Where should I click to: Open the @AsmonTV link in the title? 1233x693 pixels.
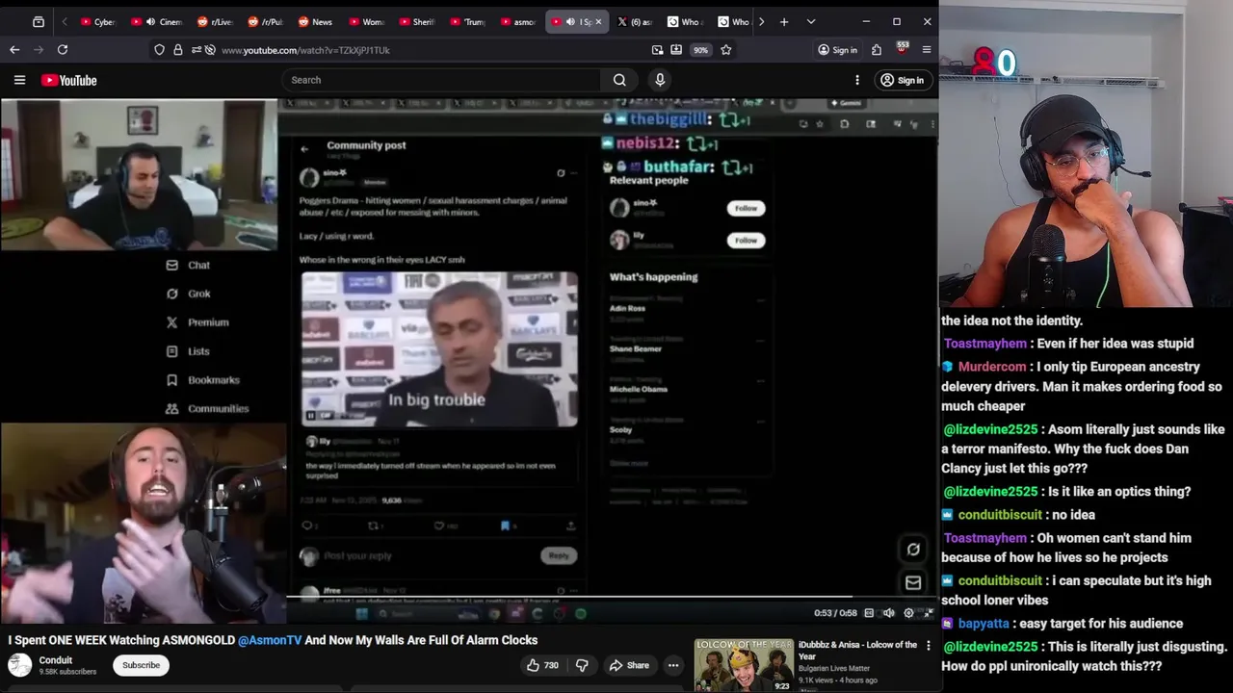270,640
